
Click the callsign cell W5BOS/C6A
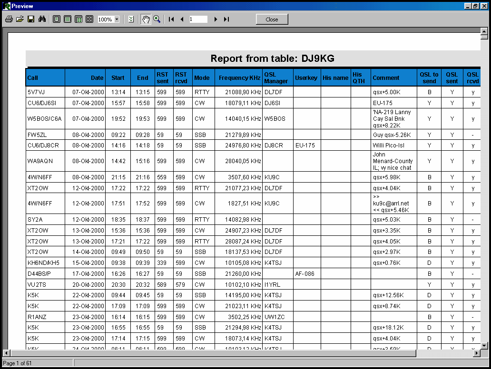(x=44, y=119)
